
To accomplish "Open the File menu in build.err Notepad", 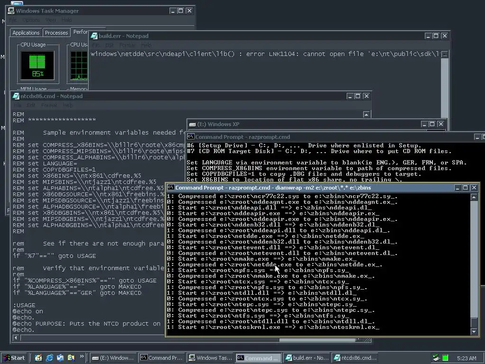I will tap(96, 45).
